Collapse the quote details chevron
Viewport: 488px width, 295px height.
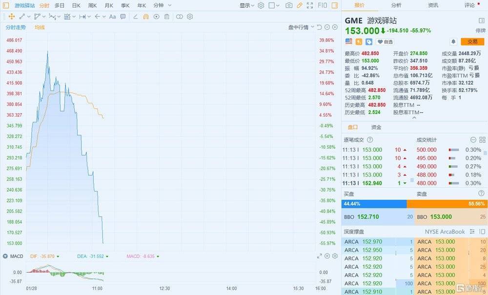[414, 118]
